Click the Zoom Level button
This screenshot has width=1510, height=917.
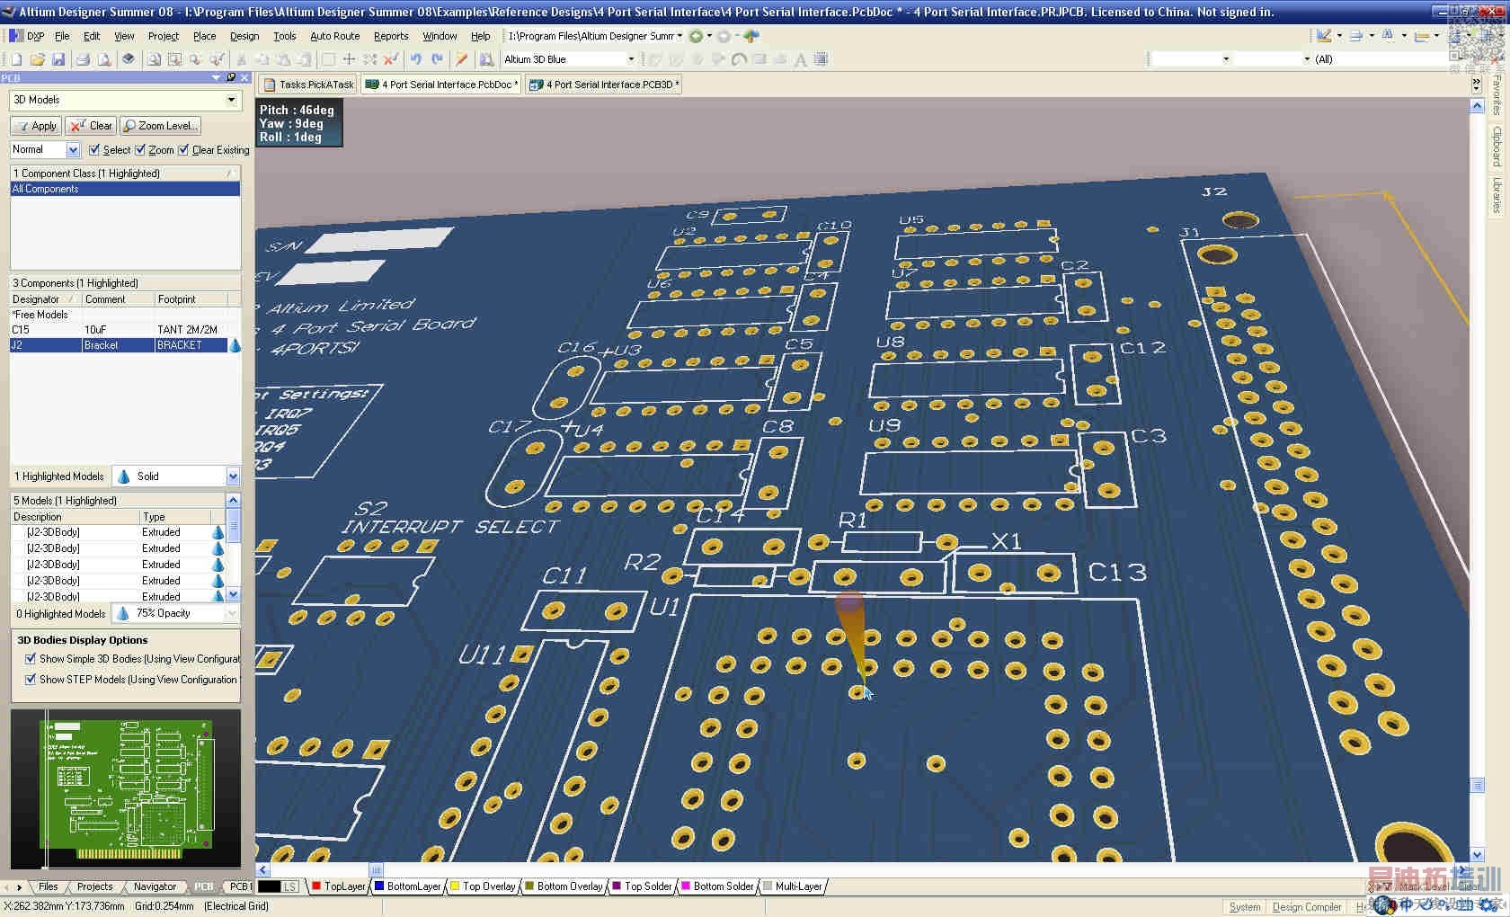160,126
